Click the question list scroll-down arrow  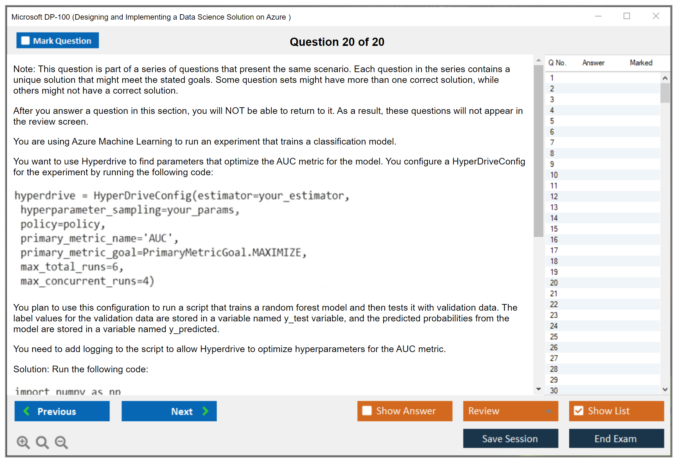tap(665, 389)
